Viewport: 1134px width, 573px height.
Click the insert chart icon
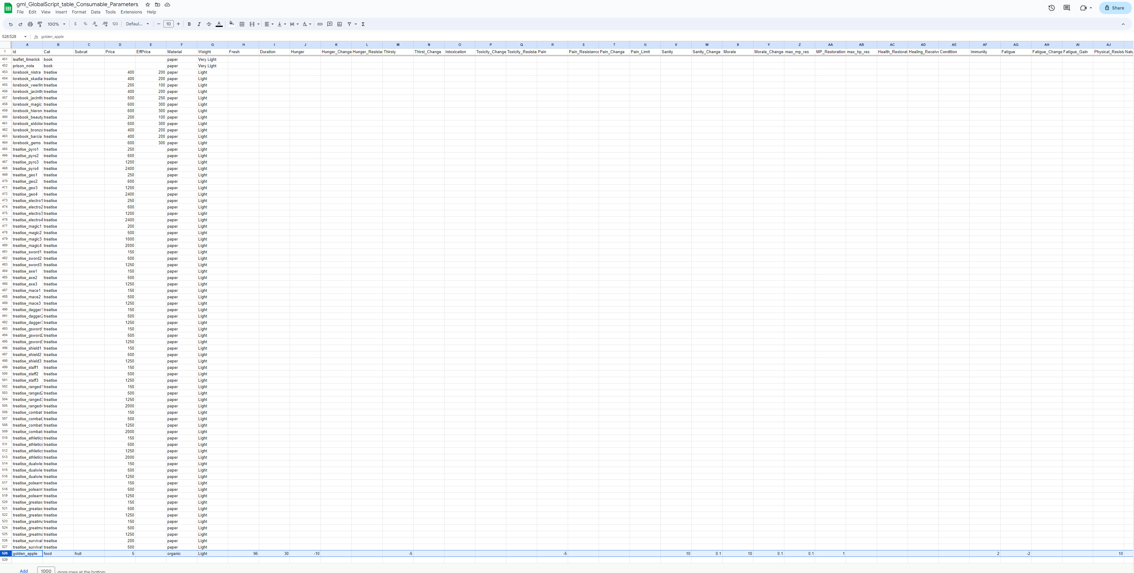(340, 24)
